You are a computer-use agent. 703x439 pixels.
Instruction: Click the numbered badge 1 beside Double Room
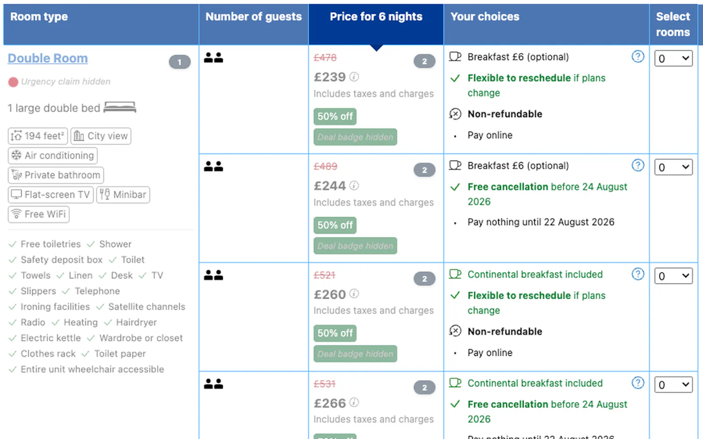[x=180, y=62]
